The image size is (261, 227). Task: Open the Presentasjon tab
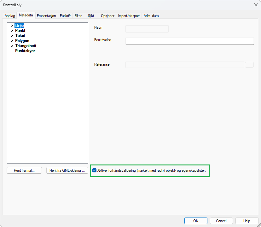pyautogui.click(x=46, y=16)
